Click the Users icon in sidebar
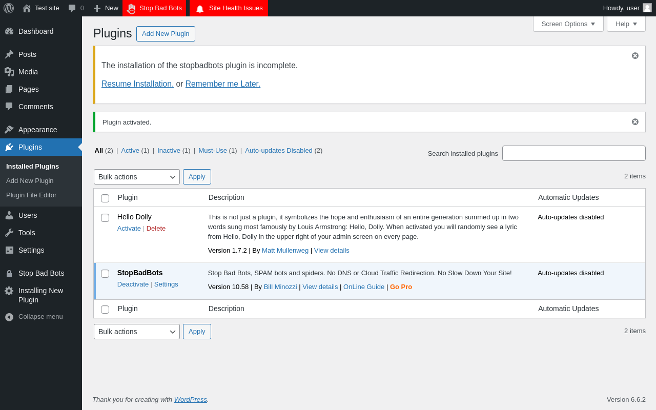 (x=9, y=215)
